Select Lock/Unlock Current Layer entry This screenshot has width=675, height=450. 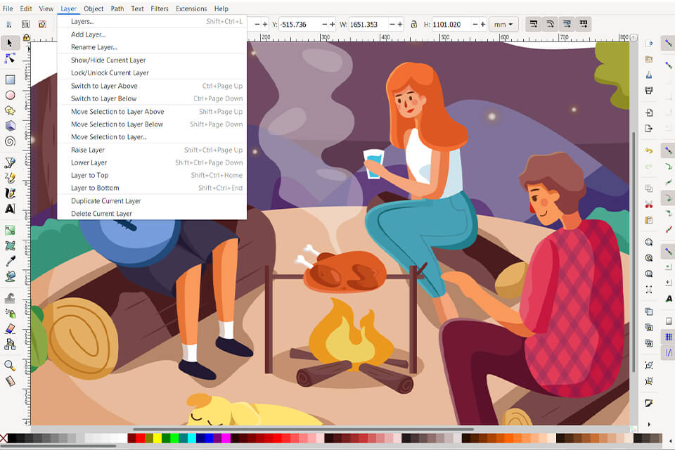point(152,73)
